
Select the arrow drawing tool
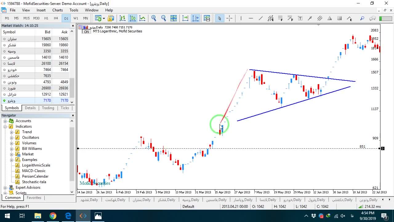(310, 18)
